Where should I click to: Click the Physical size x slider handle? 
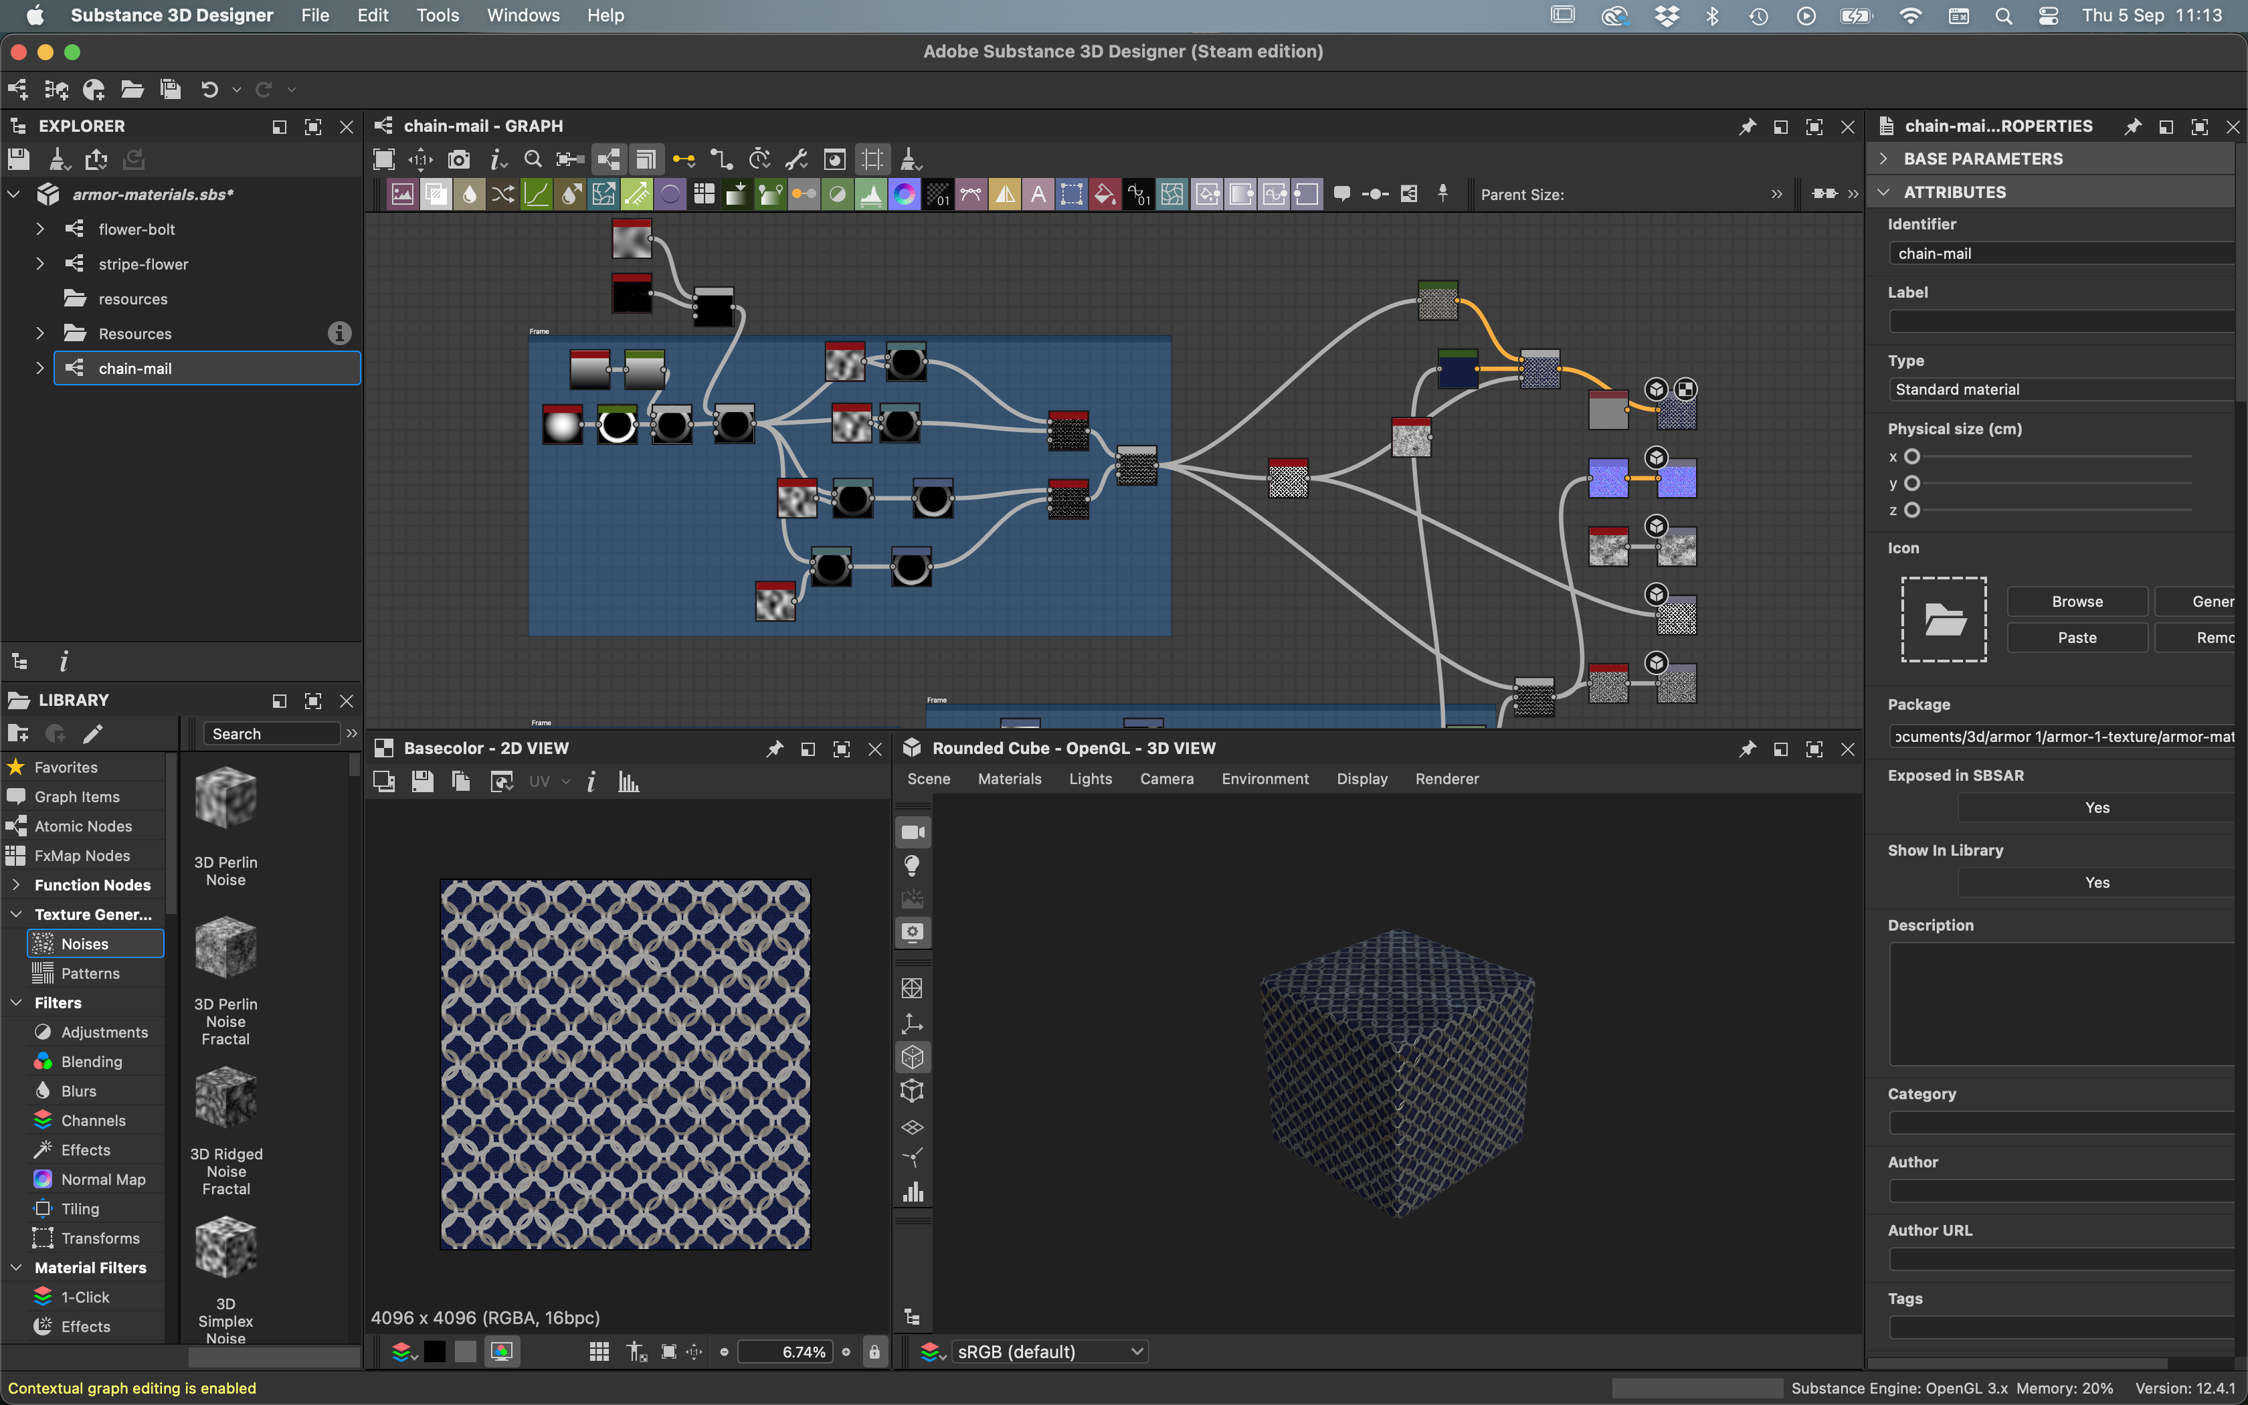click(x=1911, y=456)
